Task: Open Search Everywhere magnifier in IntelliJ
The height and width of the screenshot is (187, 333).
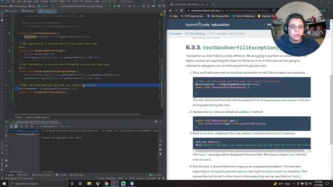Action: pyautogui.click(x=164, y=6)
